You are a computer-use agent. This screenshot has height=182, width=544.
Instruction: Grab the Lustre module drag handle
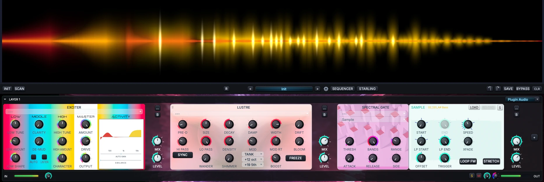[x=172, y=107]
